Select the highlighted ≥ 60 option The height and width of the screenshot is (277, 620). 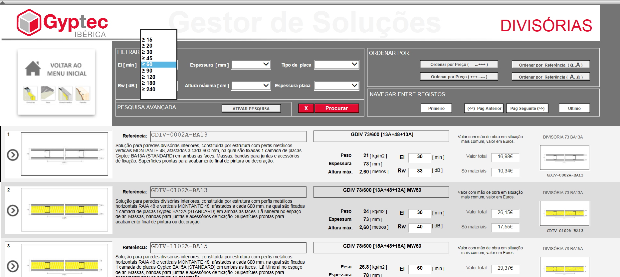(x=159, y=64)
